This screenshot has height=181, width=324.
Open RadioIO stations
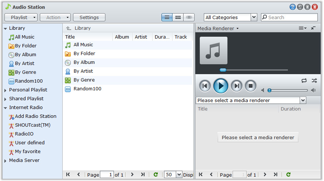[x=21, y=134]
